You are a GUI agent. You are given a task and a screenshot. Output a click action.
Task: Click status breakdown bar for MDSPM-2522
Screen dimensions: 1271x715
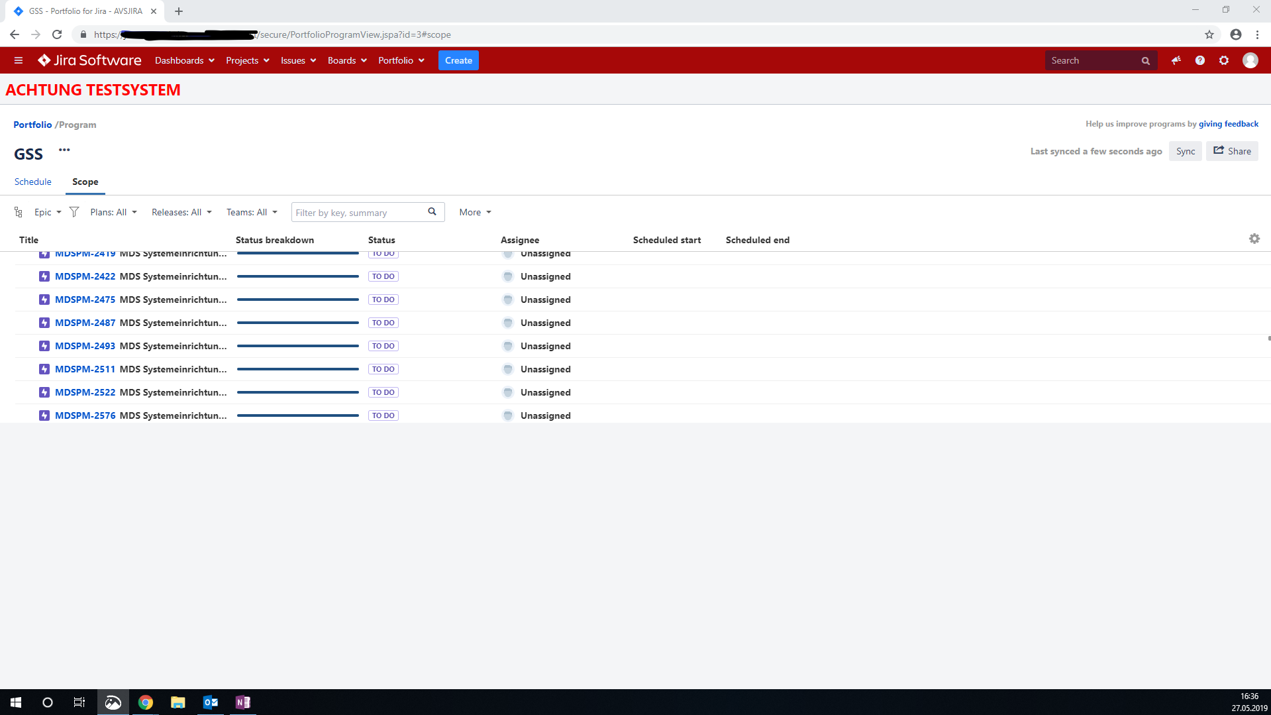click(x=298, y=392)
